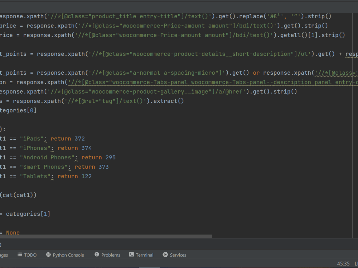Click the number 122 after Tablets

point(87,177)
